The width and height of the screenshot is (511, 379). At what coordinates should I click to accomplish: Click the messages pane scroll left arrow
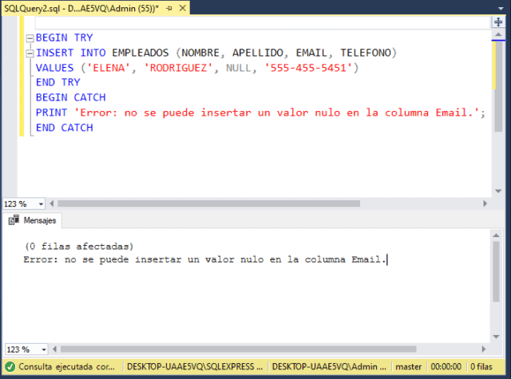pos(53,349)
